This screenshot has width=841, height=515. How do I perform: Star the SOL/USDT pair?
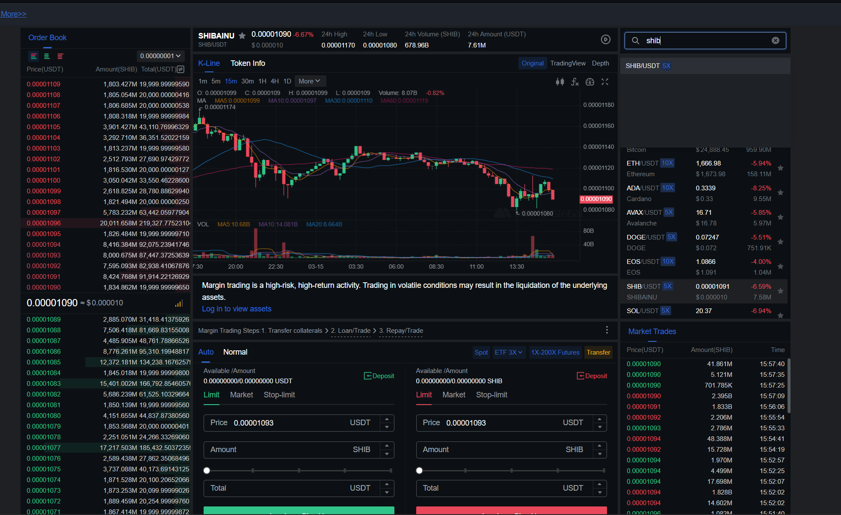pos(780,316)
